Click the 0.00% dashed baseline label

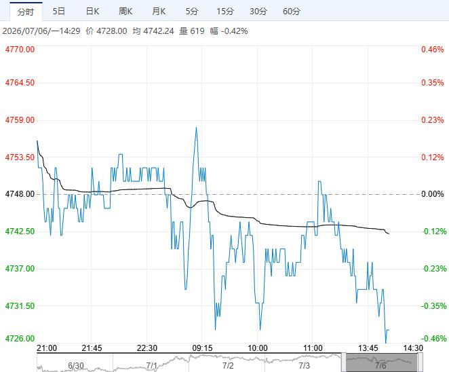[433, 194]
